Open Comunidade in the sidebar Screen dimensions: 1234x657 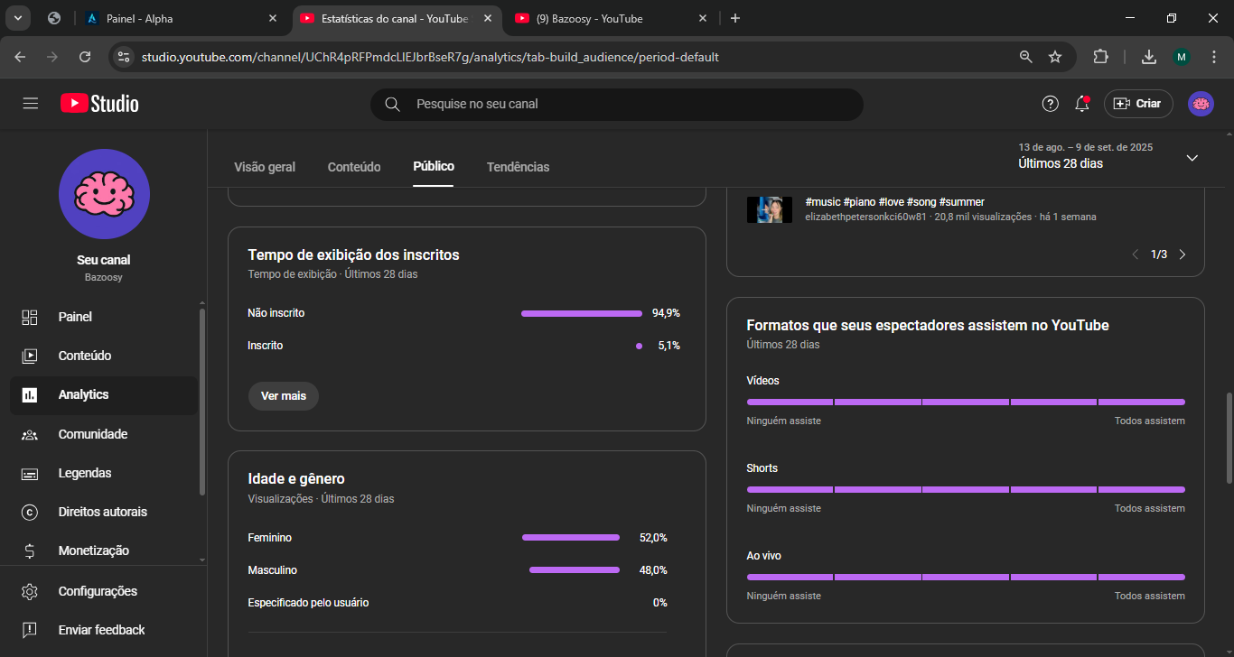click(92, 434)
